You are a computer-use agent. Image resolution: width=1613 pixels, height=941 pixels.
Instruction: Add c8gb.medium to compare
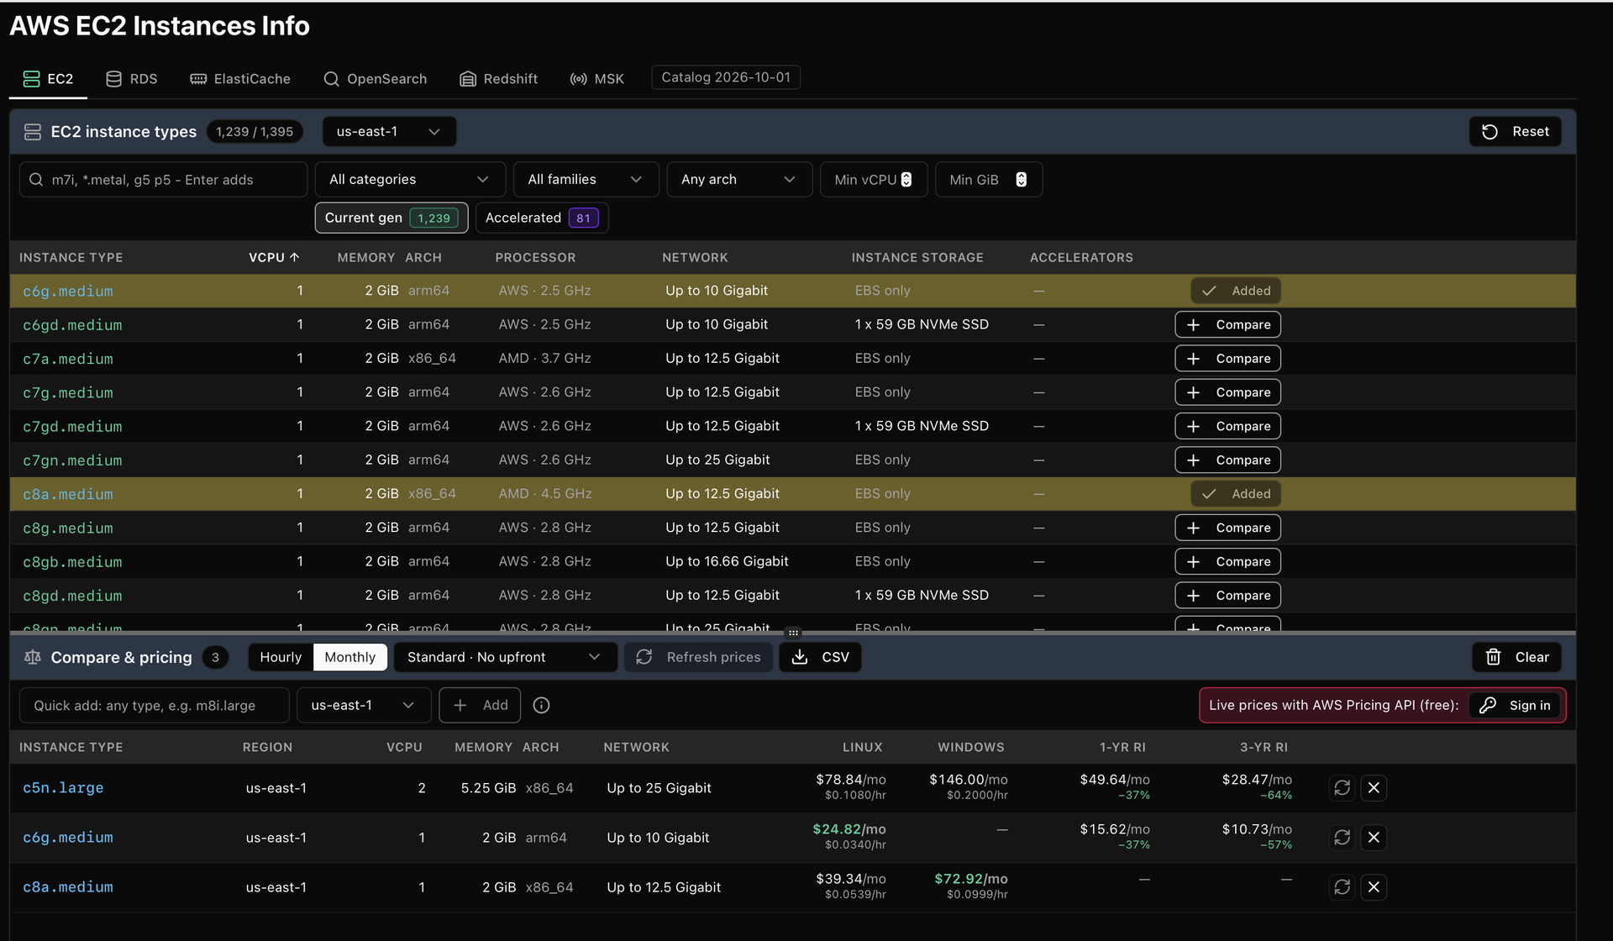pyautogui.click(x=1227, y=562)
